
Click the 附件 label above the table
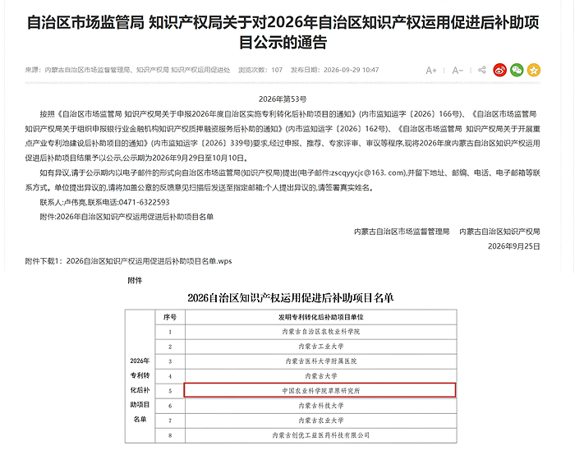(135, 281)
